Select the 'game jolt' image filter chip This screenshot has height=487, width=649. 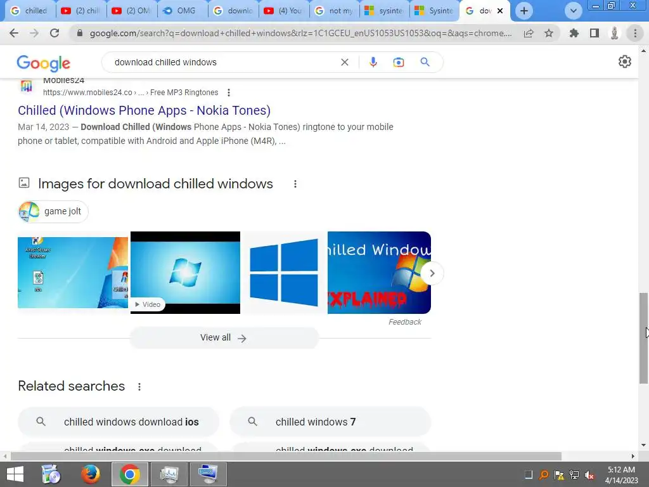[x=53, y=212]
